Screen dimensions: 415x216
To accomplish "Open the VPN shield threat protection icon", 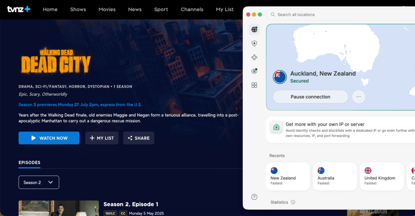I will (x=255, y=43).
